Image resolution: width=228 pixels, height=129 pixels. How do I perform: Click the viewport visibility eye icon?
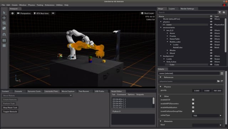(53, 13)
